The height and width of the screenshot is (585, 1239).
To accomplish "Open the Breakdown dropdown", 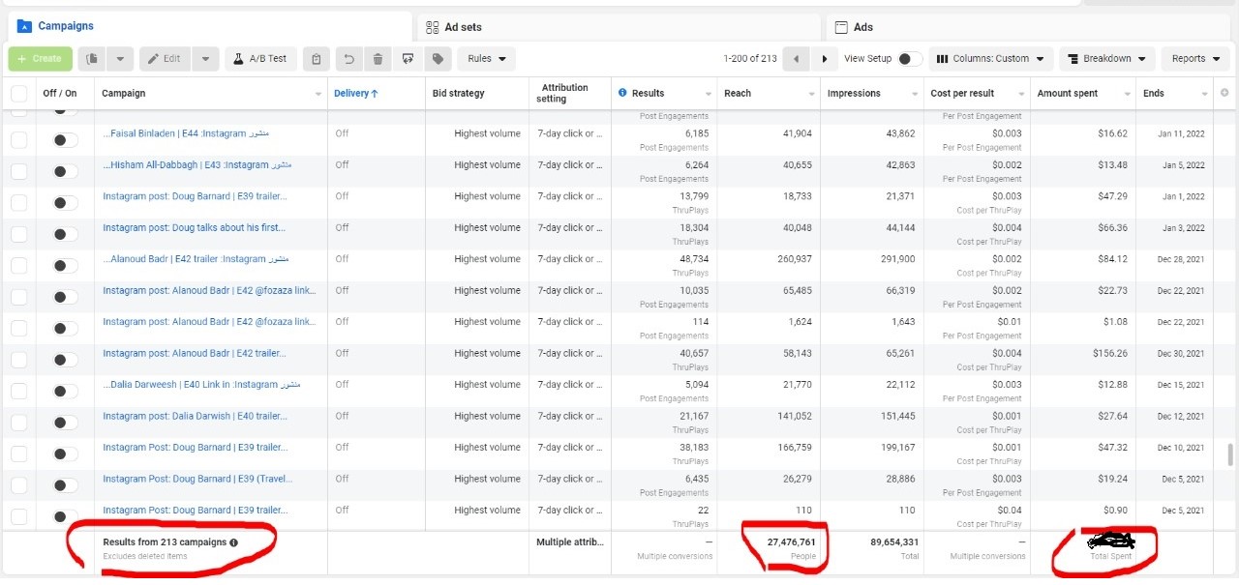I will [1106, 59].
